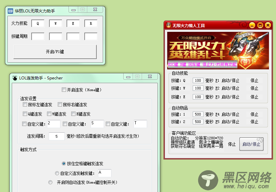Image resolution: width=276 pixels, height=192 pixels.
Task: Click the interval field for 按键 W
Action: coord(198,88)
